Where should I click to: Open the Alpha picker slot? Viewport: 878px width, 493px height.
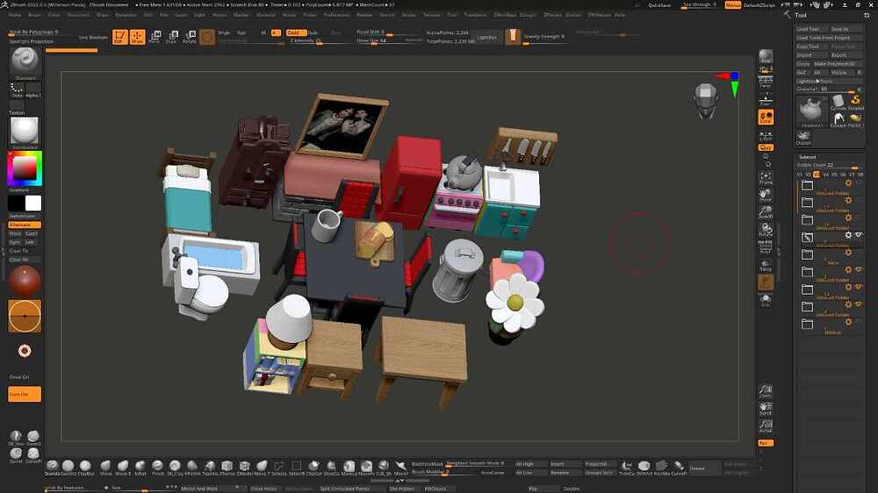pyautogui.click(x=33, y=89)
